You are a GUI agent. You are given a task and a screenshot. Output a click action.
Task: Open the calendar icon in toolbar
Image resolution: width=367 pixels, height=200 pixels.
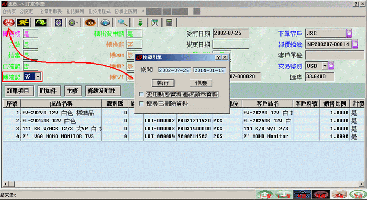tap(155, 23)
